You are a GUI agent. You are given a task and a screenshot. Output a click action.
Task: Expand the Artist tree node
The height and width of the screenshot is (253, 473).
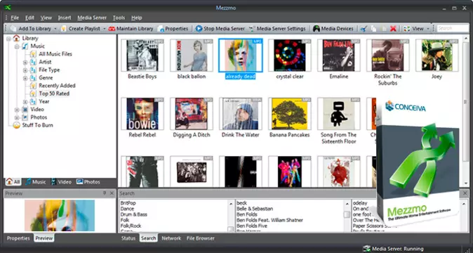25,62
